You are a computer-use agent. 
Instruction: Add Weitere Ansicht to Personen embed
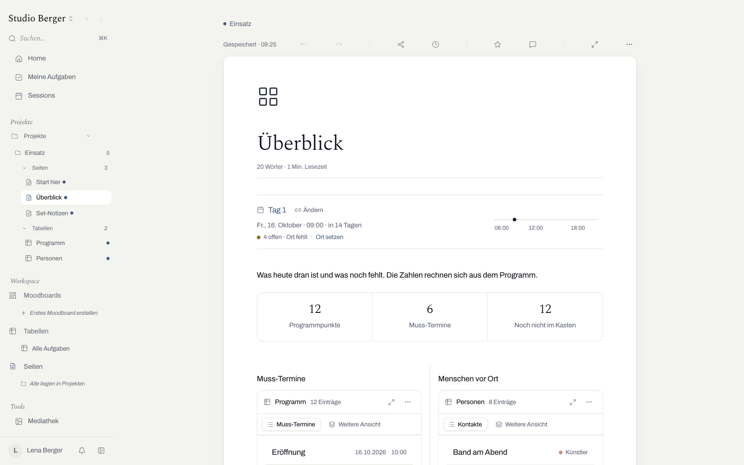522,425
